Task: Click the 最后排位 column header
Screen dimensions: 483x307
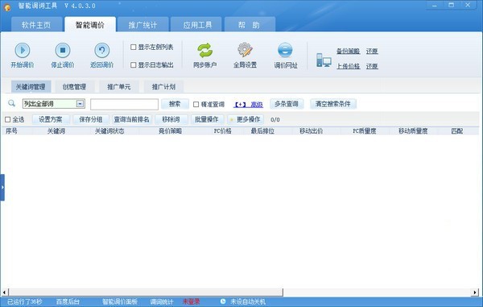Action: 262,131
